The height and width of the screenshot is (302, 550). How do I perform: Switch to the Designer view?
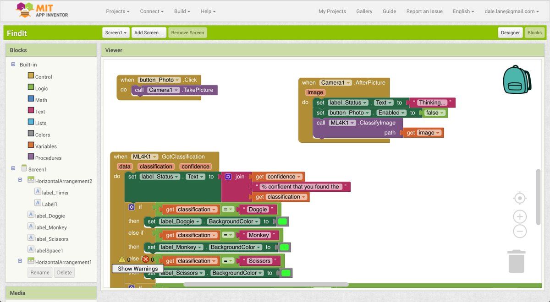coord(510,33)
